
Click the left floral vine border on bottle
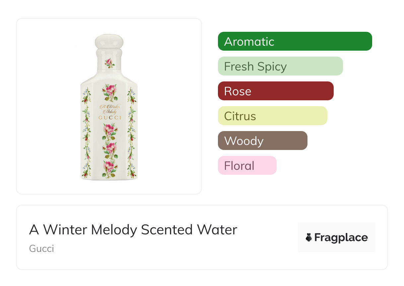point(86,132)
